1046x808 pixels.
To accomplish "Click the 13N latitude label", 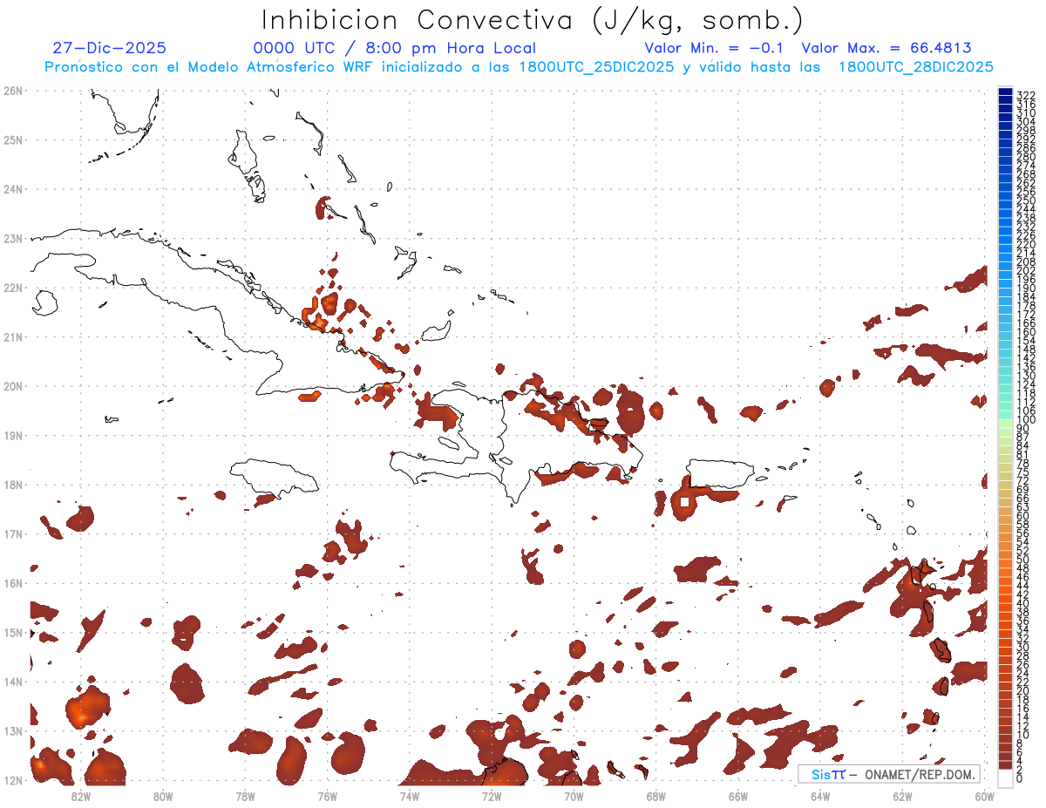I will pos(12,730).
